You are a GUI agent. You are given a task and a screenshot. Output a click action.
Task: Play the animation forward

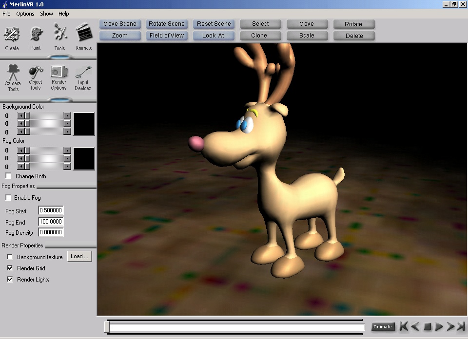439,327
